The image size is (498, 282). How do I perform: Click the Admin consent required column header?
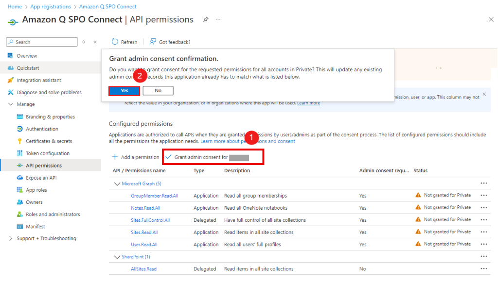[384, 170]
